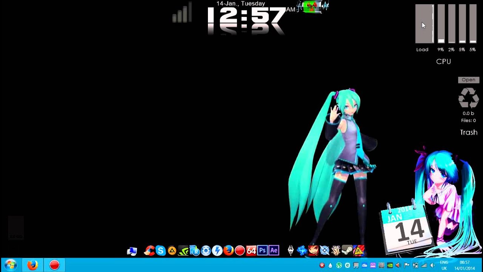This screenshot has width=483, height=272.
Task: Click the Action Center flag icon
Action: point(407,266)
